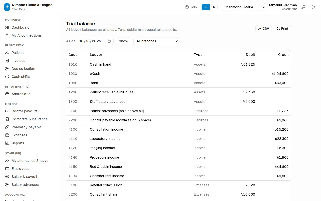Click the Cash in hand ledger row
This screenshot has width=321, height=201.
(x=179, y=64)
